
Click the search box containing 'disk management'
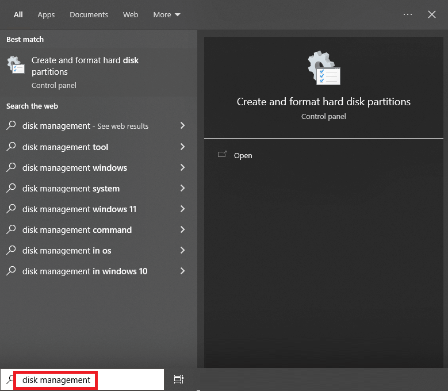pyautogui.click(x=82, y=379)
